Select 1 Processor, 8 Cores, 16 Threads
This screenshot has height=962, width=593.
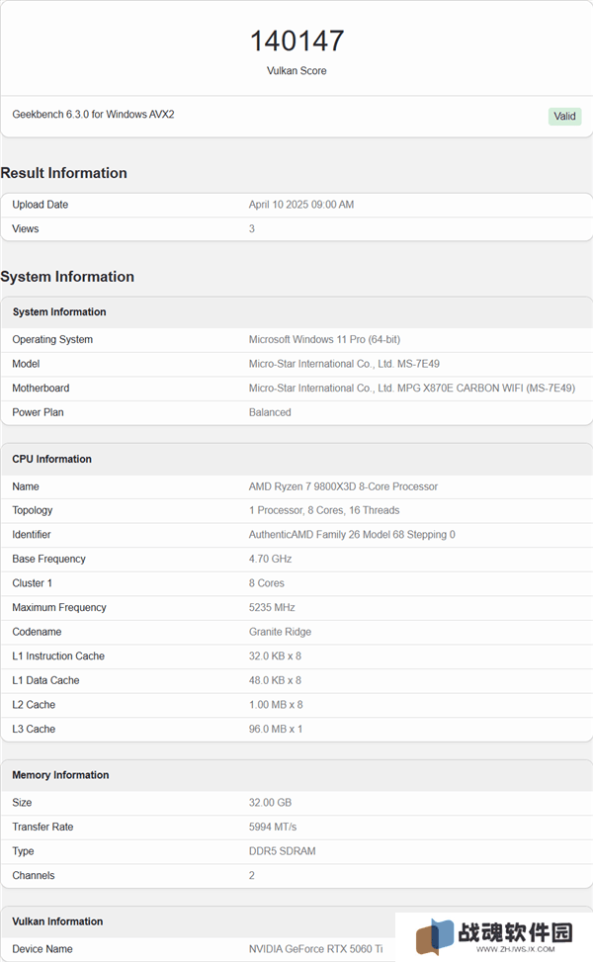pyautogui.click(x=324, y=510)
